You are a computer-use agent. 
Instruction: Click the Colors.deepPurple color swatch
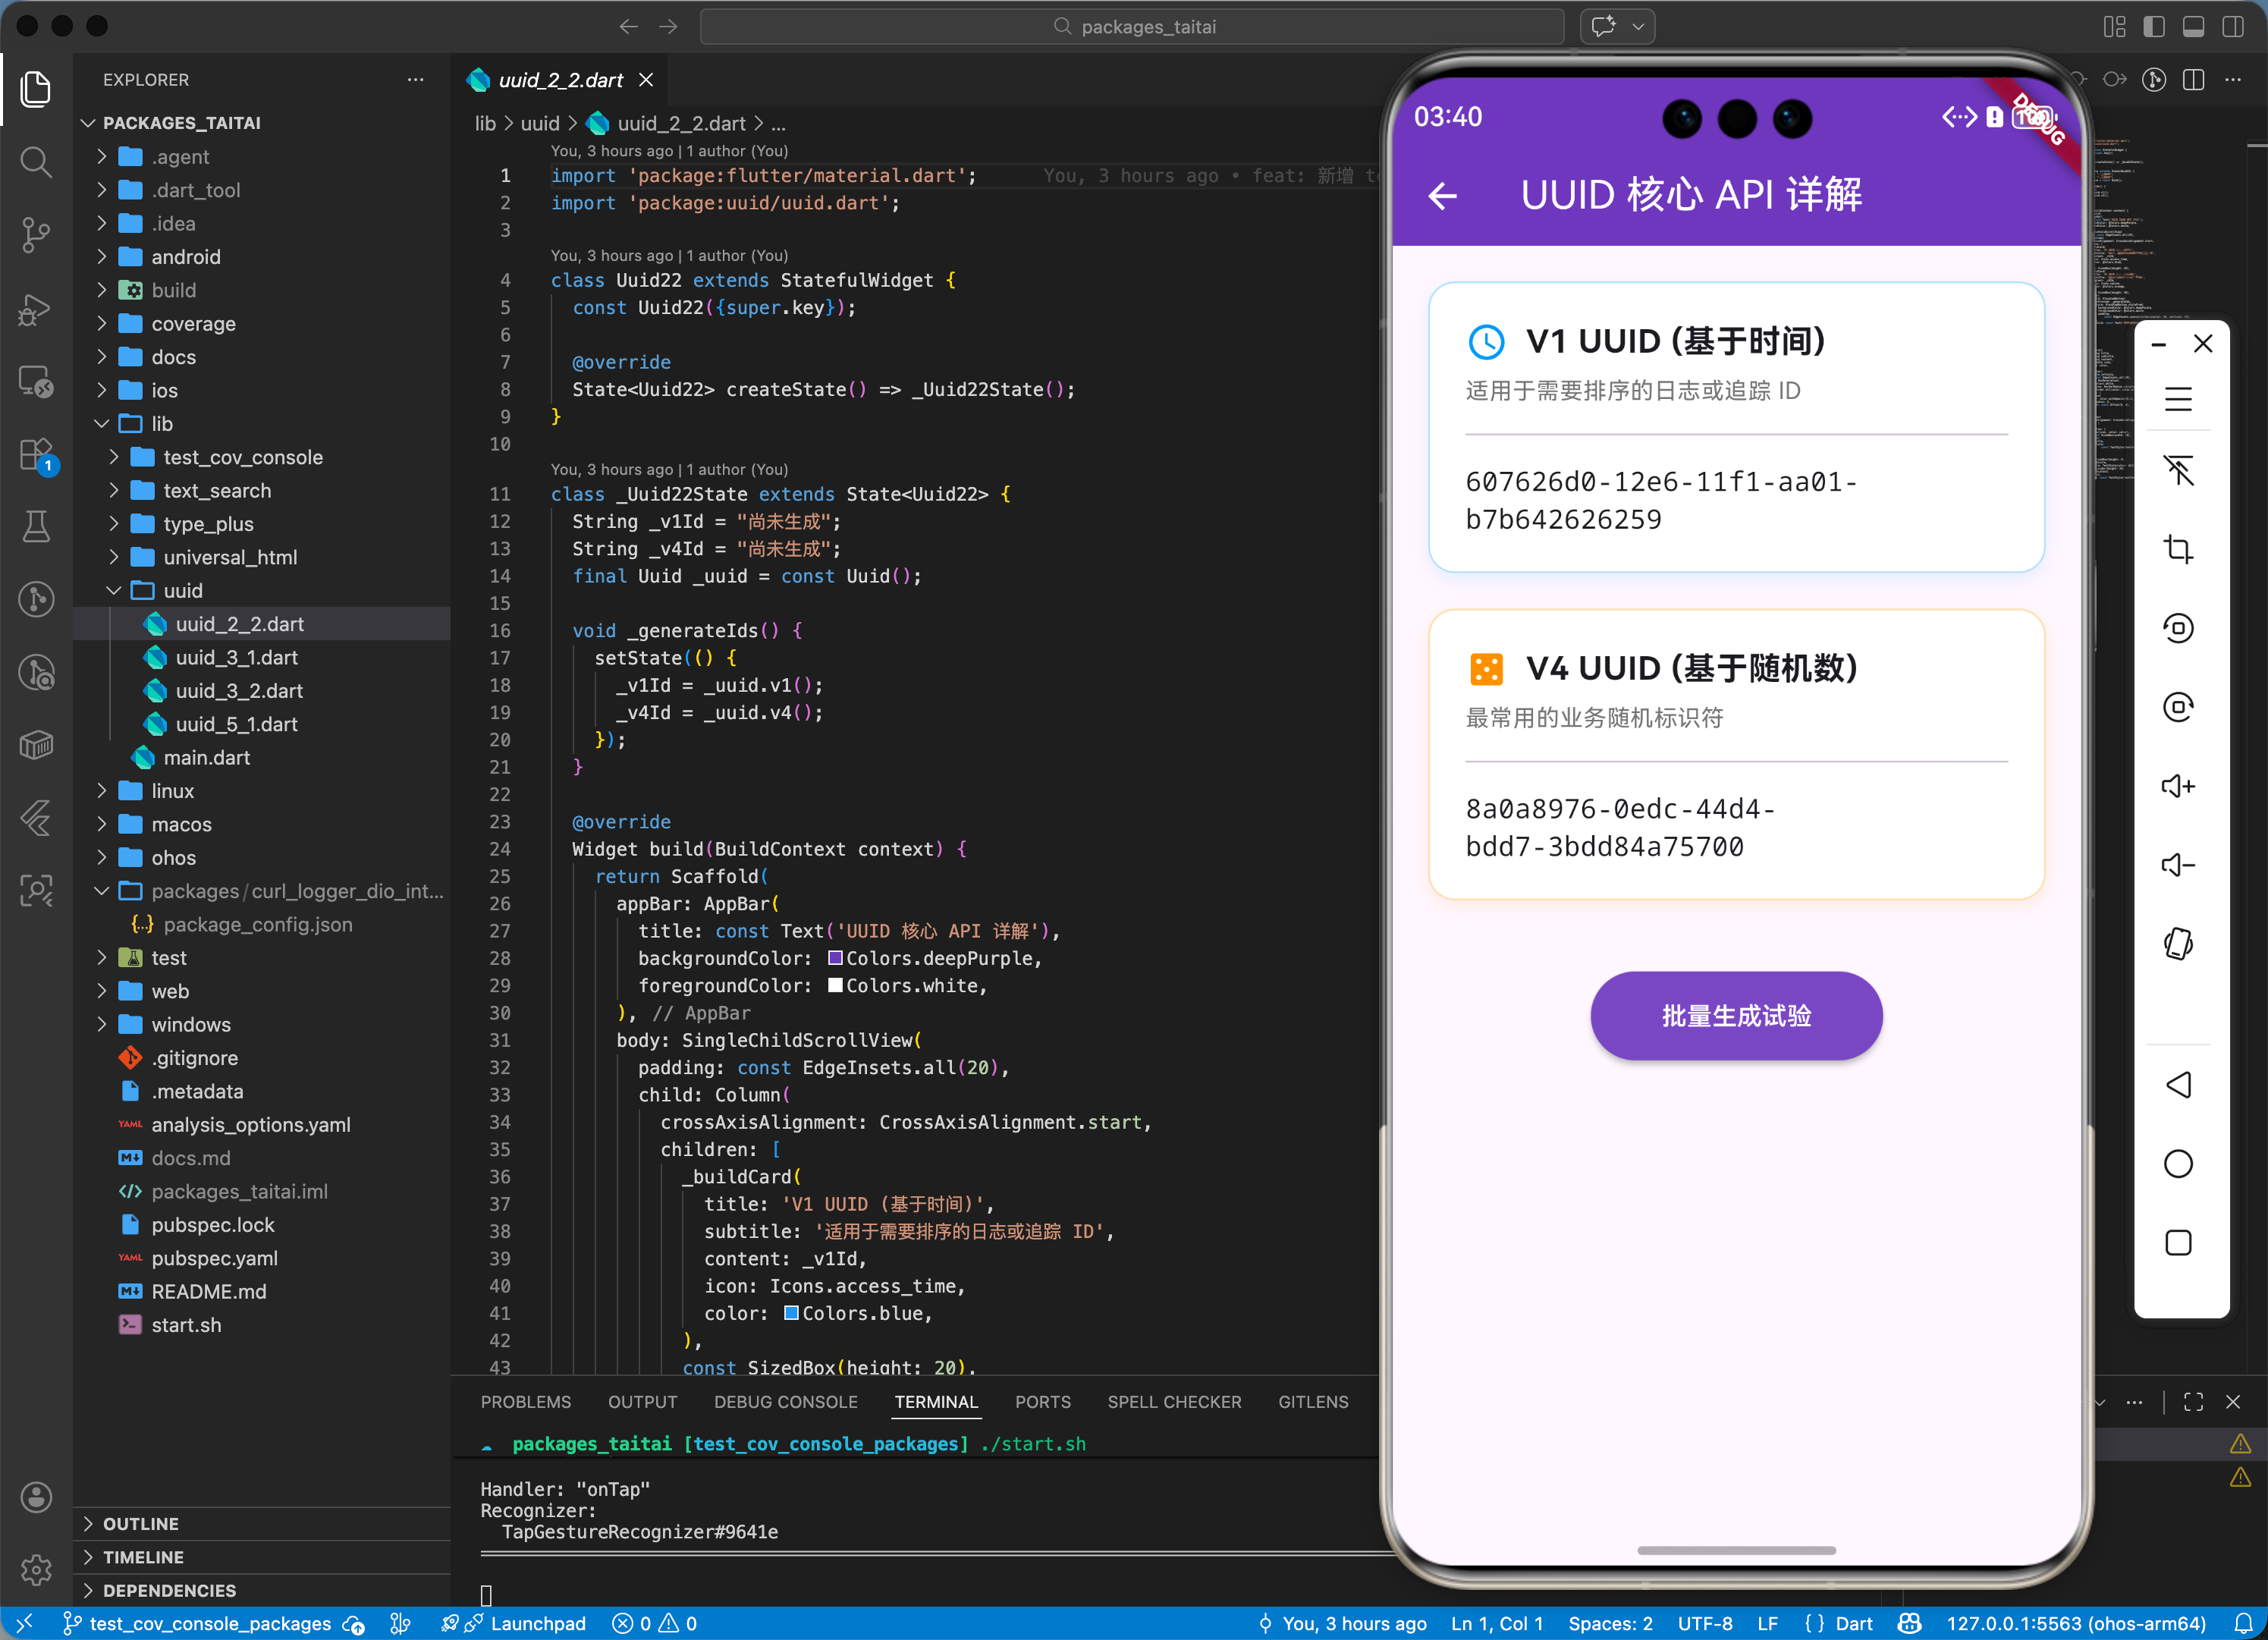point(835,958)
